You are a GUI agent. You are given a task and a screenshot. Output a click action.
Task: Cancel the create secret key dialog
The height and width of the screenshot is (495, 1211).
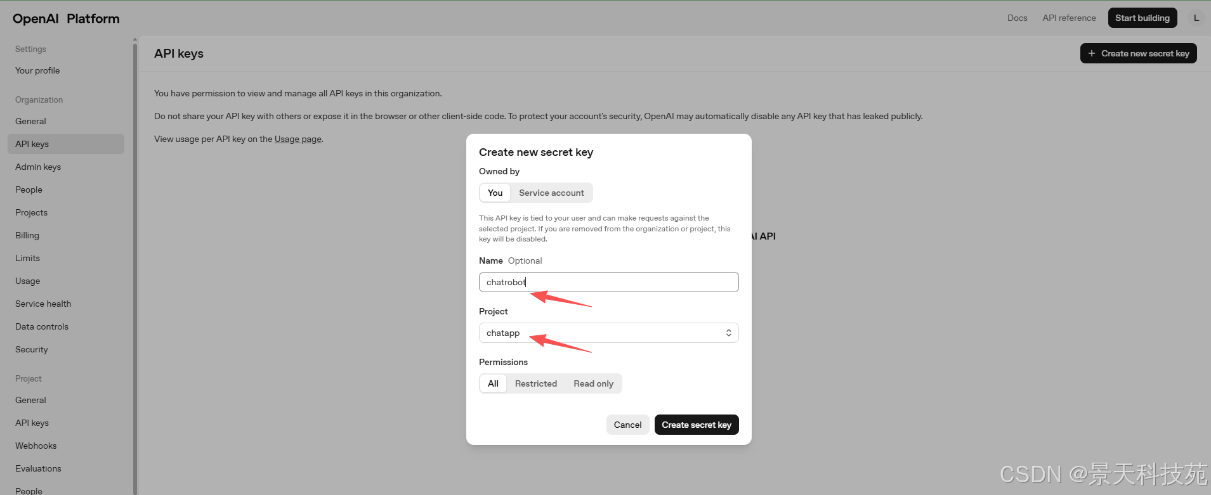point(627,425)
